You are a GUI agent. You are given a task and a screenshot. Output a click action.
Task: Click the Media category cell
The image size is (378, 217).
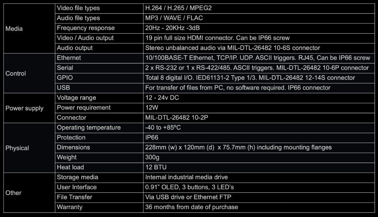14,29
